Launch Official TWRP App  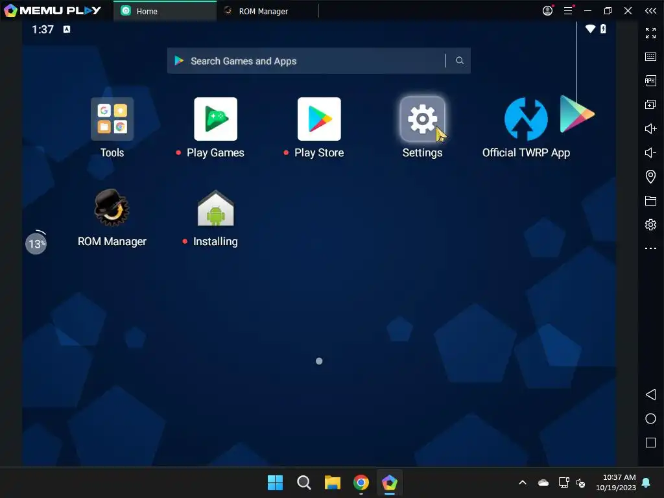(526, 119)
